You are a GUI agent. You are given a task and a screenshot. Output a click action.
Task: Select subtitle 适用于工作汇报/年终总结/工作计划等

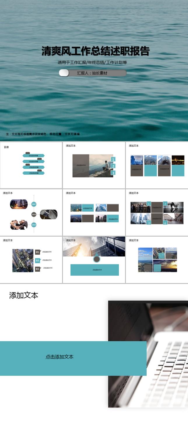[x=92, y=63]
